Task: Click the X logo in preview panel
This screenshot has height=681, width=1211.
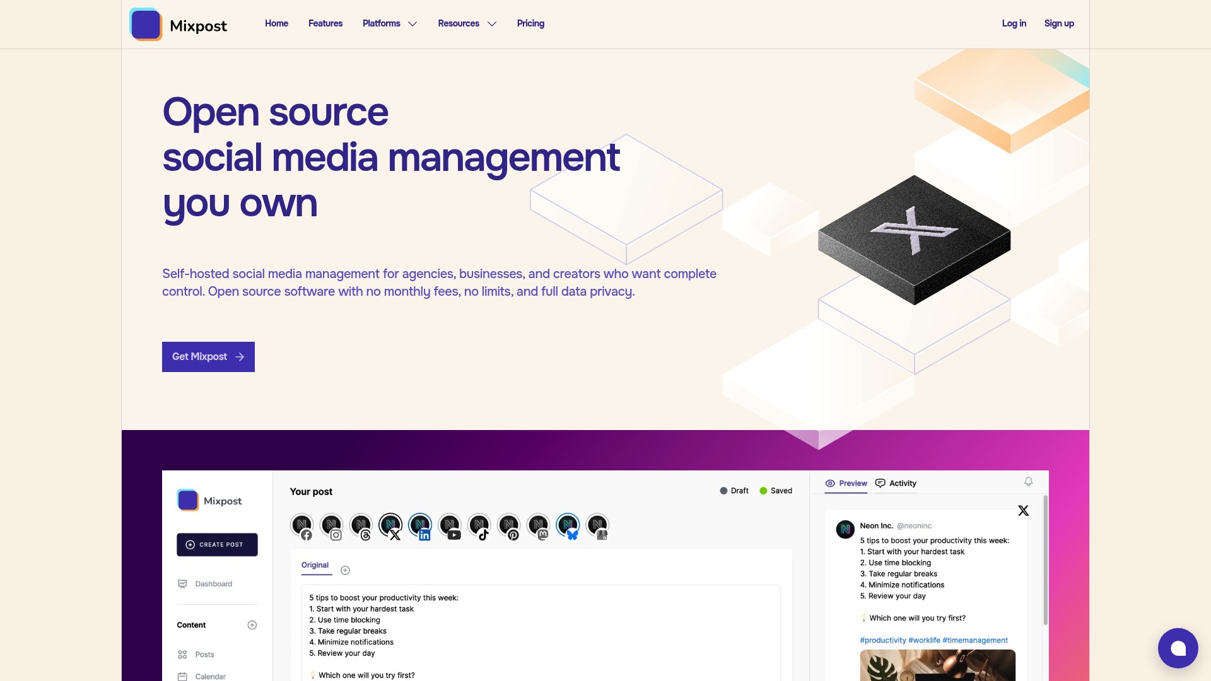Action: [x=1023, y=511]
